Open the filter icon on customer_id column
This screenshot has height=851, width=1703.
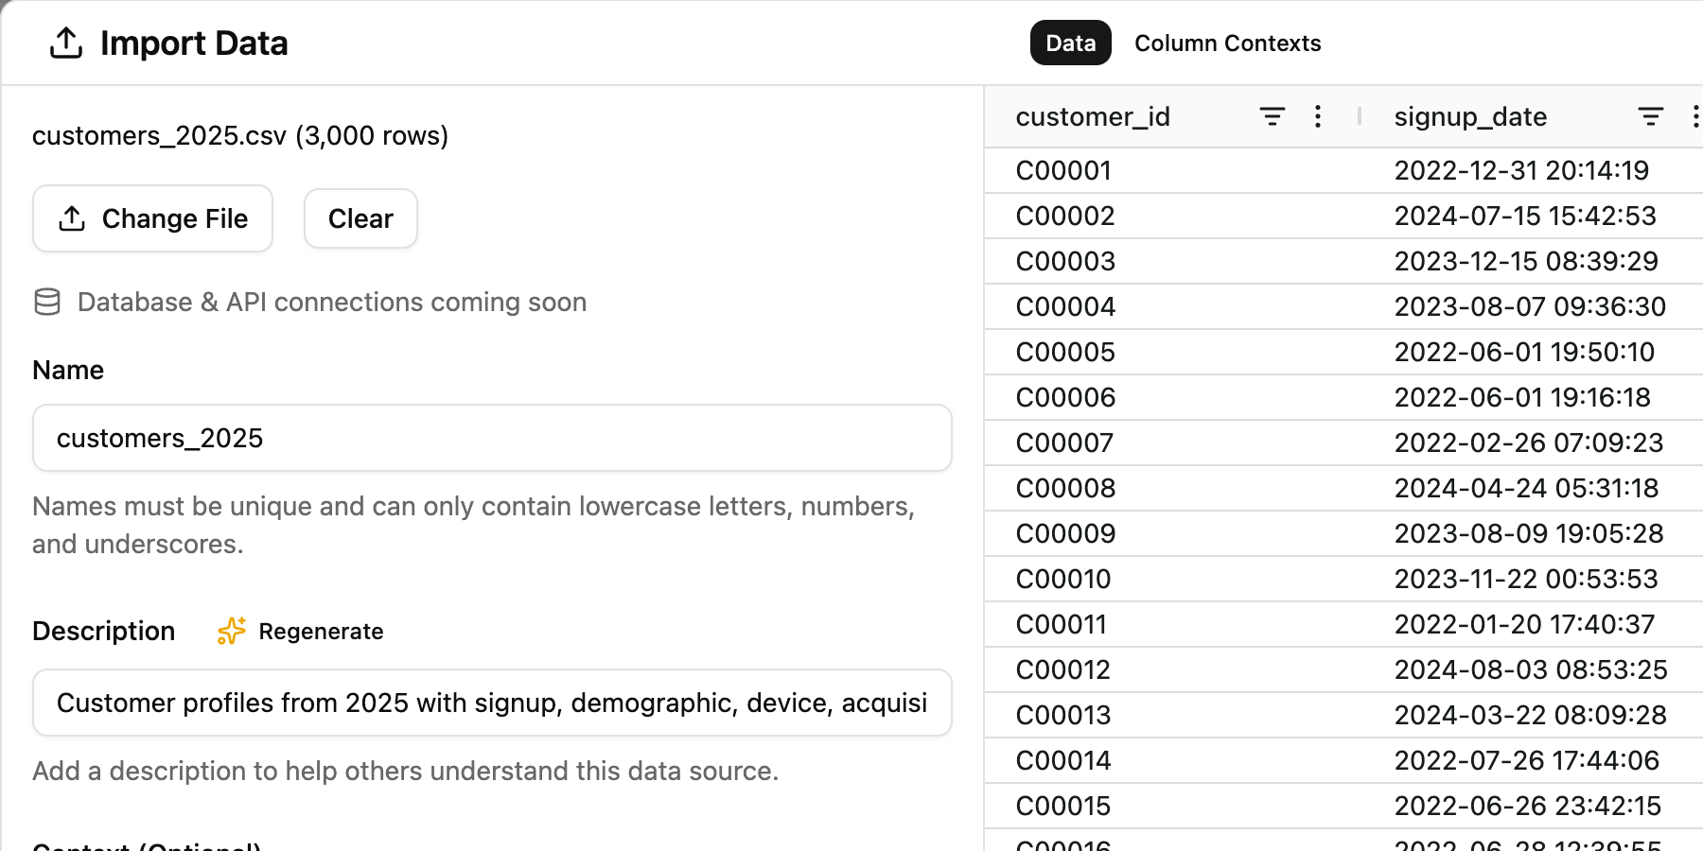click(1272, 116)
